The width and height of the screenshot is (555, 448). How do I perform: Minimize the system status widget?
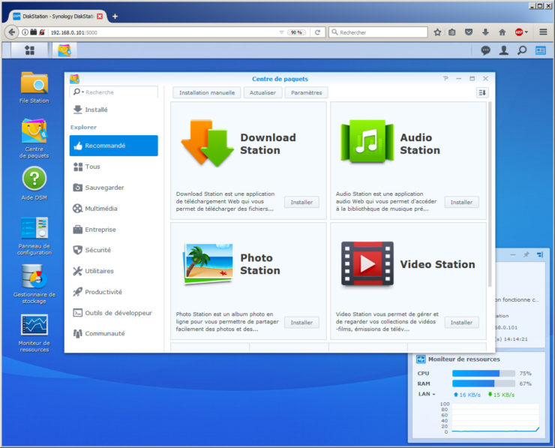(513, 254)
